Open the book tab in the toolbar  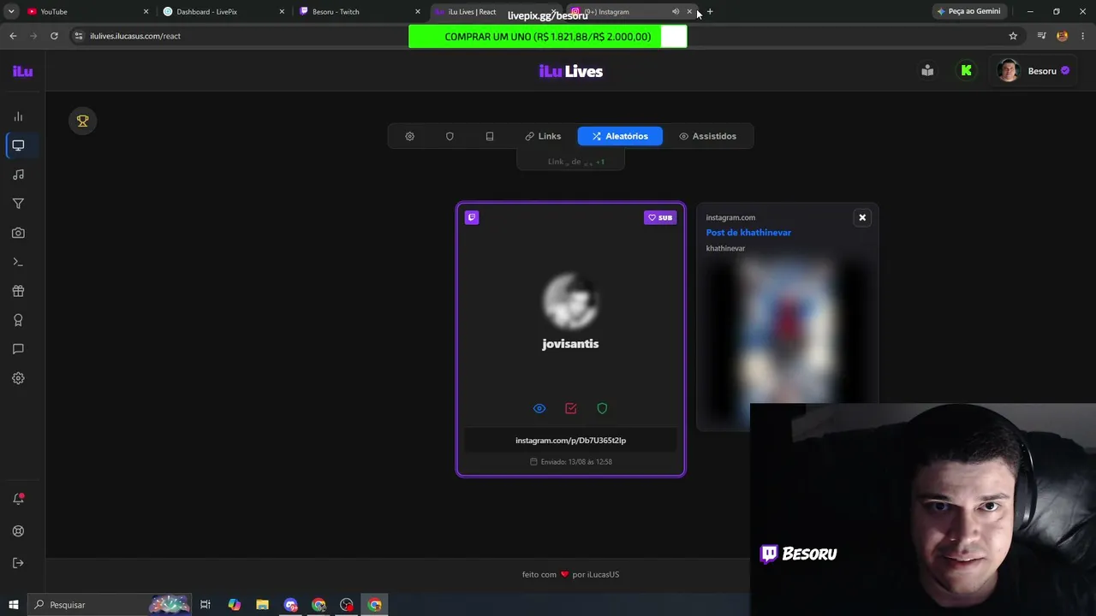click(490, 136)
